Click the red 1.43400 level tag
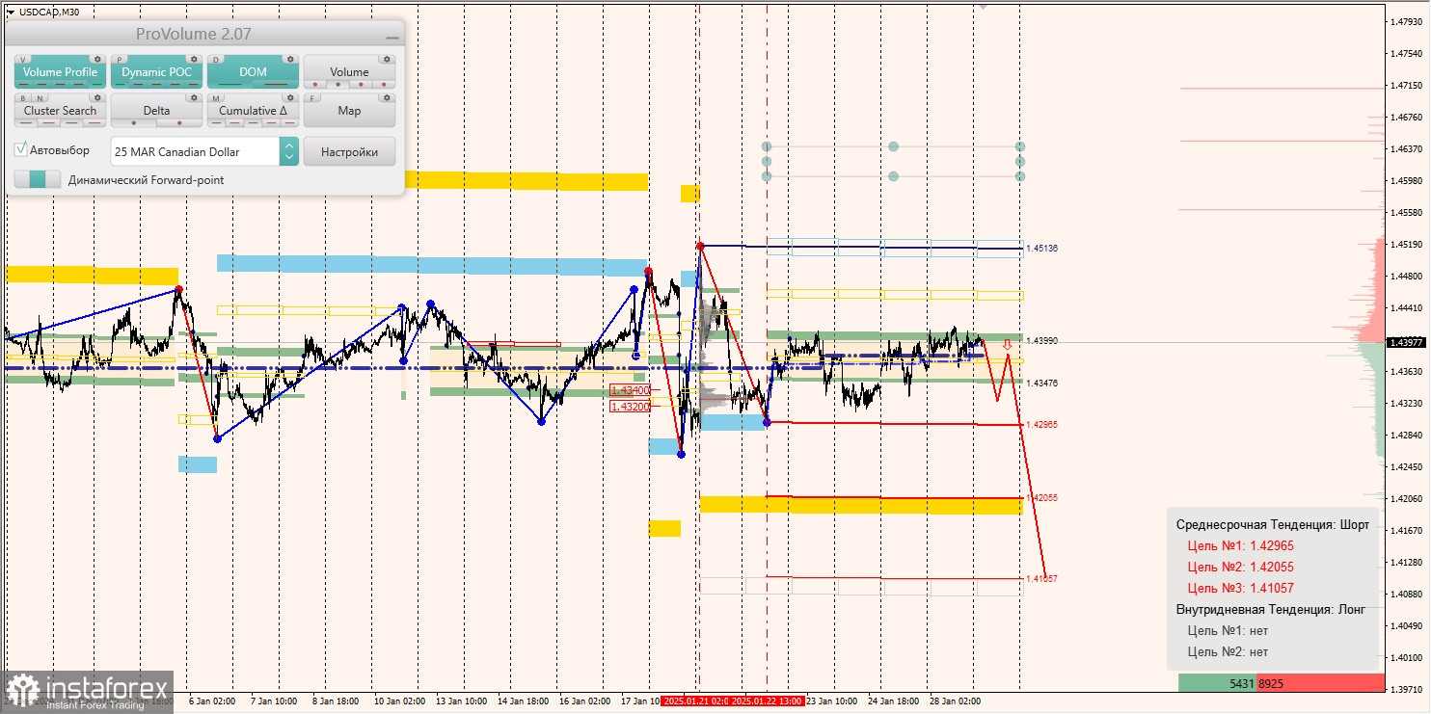Screen dimensions: 1431x714 (x=631, y=390)
